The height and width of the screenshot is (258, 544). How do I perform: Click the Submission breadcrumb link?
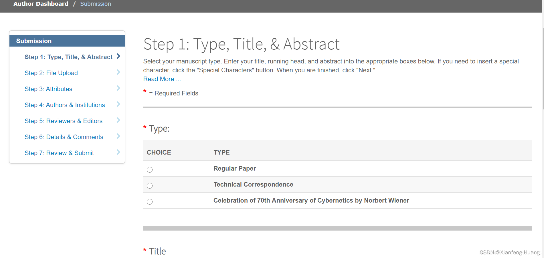click(x=96, y=4)
